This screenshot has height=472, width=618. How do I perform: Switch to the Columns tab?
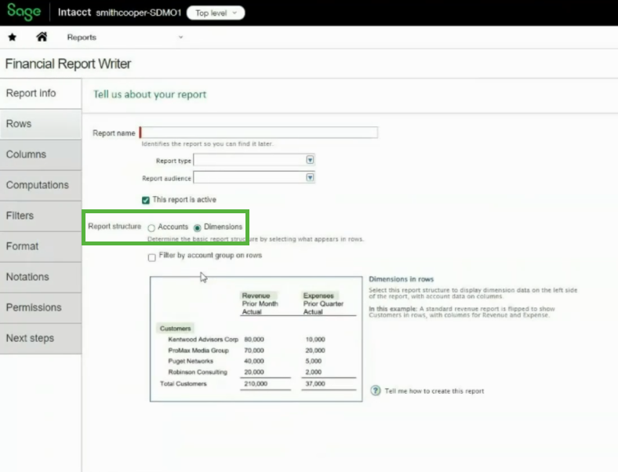41,154
